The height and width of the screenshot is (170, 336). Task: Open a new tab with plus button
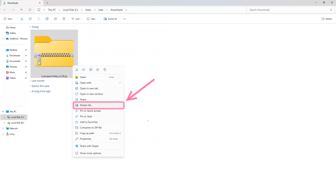[47, 3]
